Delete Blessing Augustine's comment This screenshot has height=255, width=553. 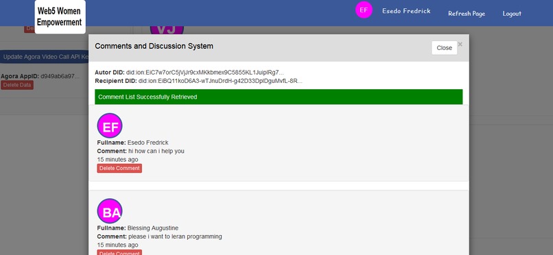(x=119, y=252)
